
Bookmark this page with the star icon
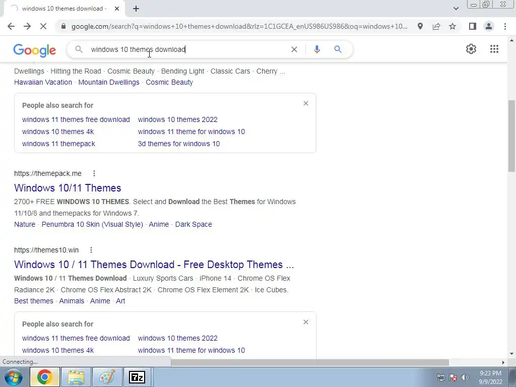click(x=453, y=26)
